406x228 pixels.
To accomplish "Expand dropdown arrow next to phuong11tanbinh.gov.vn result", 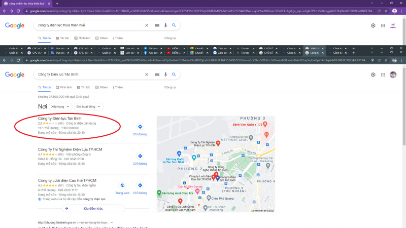I will pyautogui.click(x=112, y=222).
